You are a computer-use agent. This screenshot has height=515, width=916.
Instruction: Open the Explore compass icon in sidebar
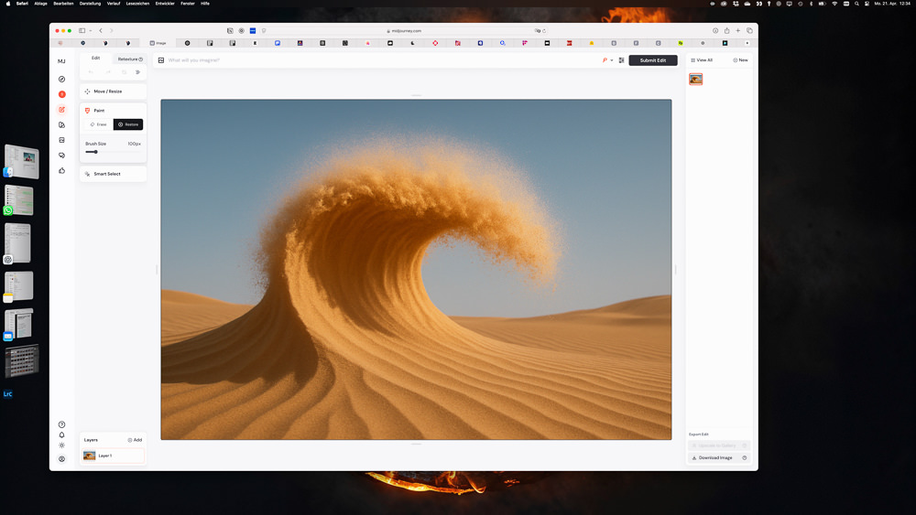(x=62, y=79)
